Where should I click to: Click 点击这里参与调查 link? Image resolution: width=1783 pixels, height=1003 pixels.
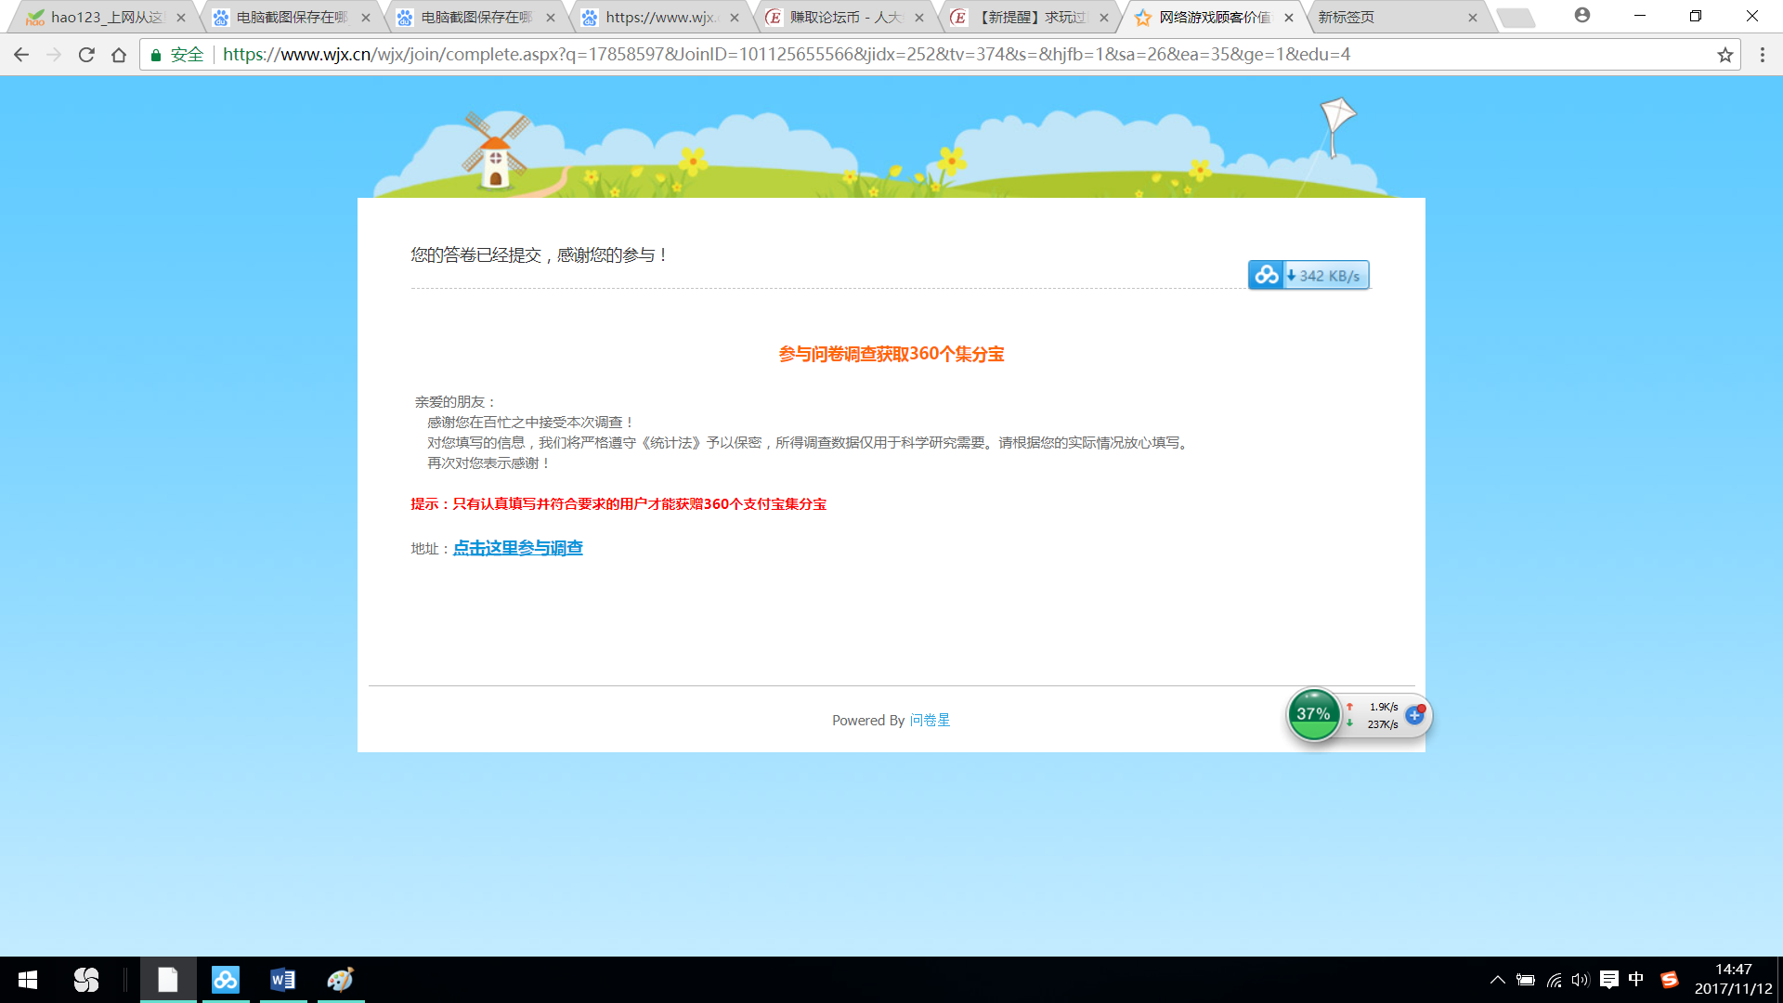pyautogui.click(x=517, y=548)
